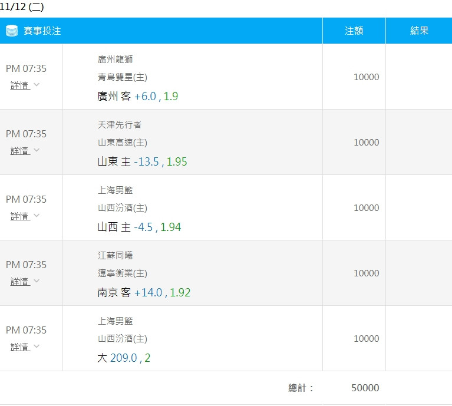
Task: Click the stacked coins icon beside 賽事投注
Action: (12, 31)
